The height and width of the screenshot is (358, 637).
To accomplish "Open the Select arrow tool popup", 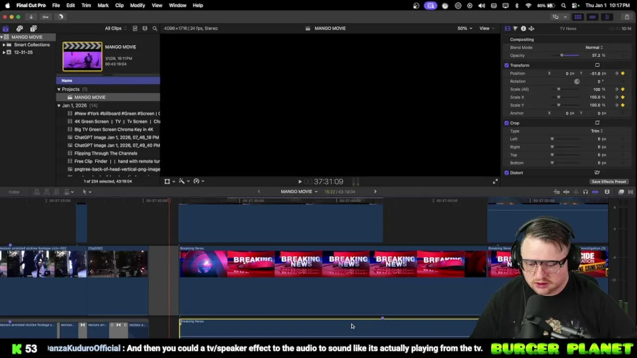I will point(86,192).
